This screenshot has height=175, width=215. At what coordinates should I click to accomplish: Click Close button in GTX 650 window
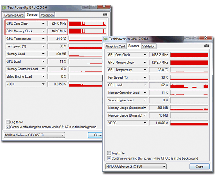coord(200,167)
